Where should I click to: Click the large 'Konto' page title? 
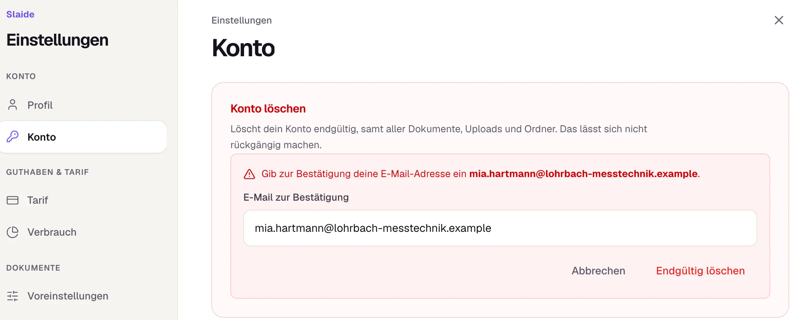pos(243,48)
